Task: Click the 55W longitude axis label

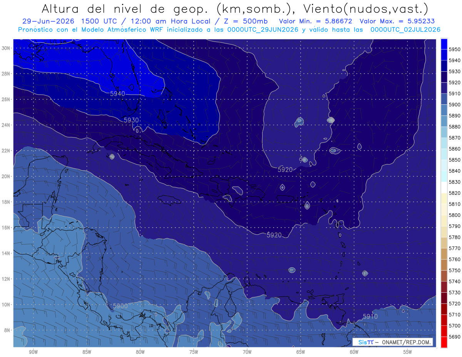Action: (x=408, y=352)
